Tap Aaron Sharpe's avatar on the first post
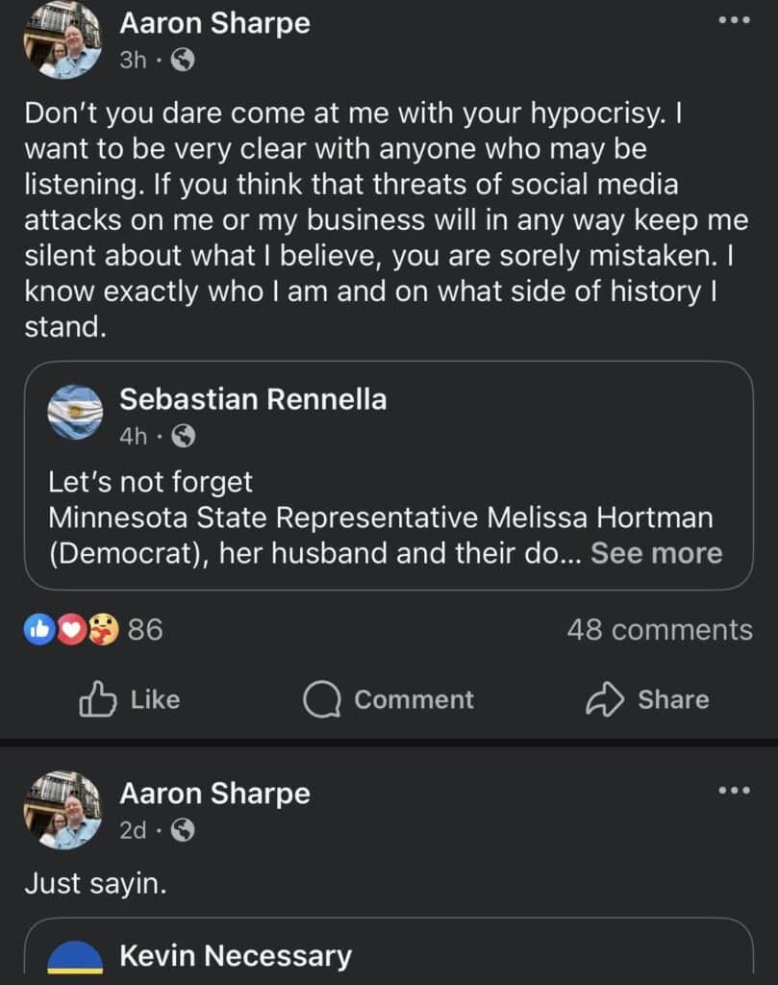778x985 pixels. (x=63, y=40)
